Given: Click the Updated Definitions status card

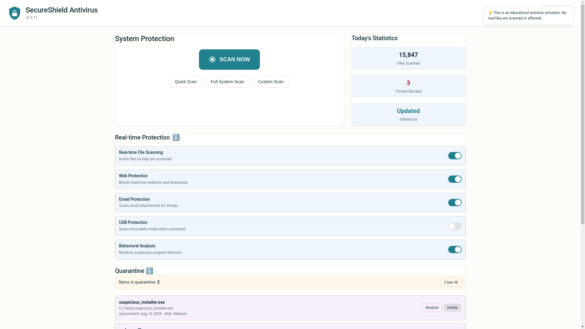Looking at the screenshot, I should point(409,114).
